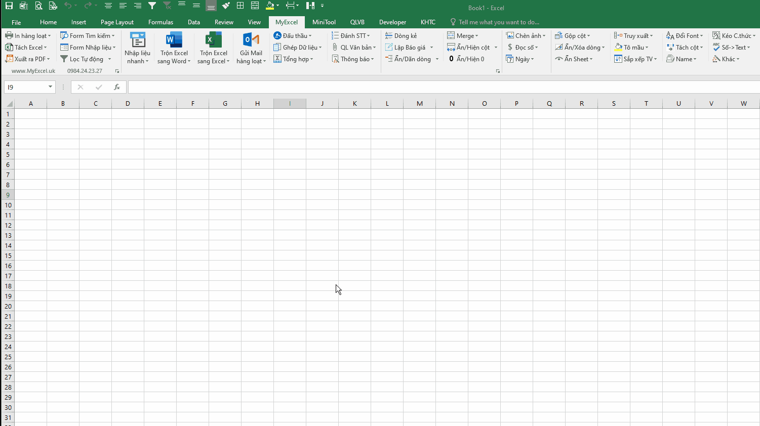The width and height of the screenshot is (760, 426).
Task: Expand the Merge dropdown
Action: click(463, 35)
